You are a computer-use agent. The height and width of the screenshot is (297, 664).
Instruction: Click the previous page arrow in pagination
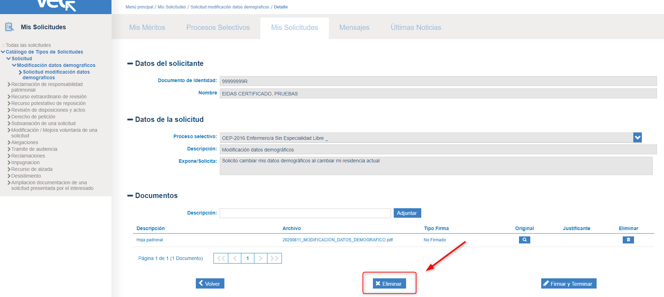click(x=235, y=258)
